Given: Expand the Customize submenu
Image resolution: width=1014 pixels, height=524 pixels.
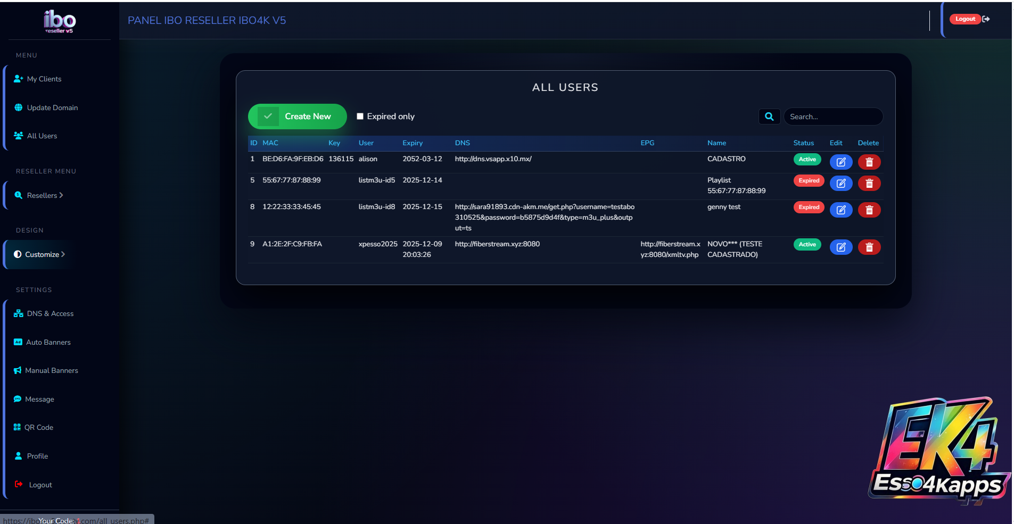Looking at the screenshot, I should [45, 254].
